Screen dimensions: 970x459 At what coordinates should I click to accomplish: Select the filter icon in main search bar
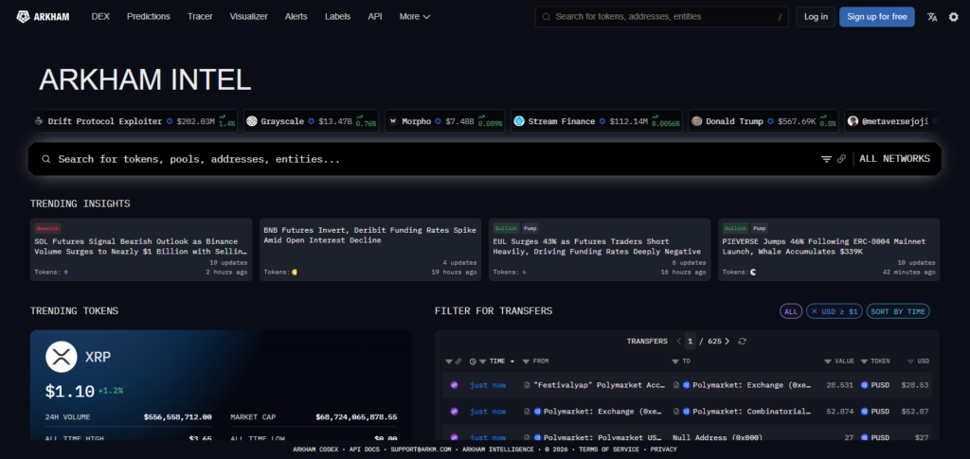(x=826, y=159)
